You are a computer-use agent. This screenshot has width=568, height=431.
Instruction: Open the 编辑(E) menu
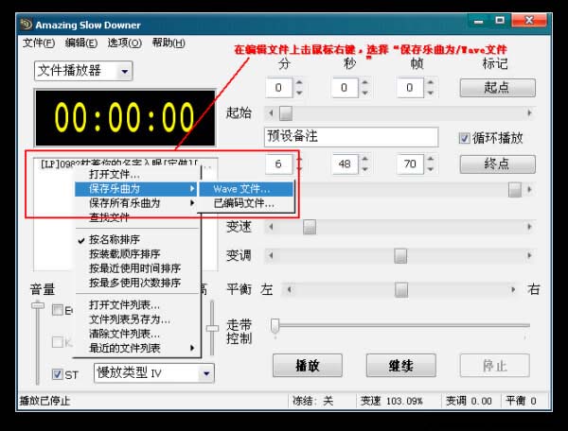81,43
